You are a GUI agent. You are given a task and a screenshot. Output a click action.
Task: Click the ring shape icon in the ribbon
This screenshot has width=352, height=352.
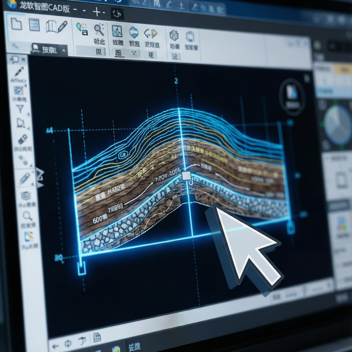tap(190, 36)
